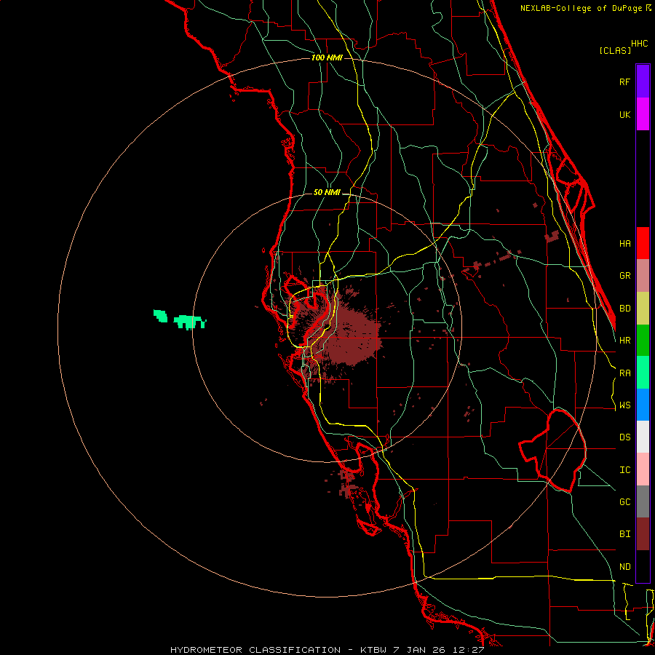655x655 pixels.
Task: Click the RA mint-green legend swatch
Action: 643,373
